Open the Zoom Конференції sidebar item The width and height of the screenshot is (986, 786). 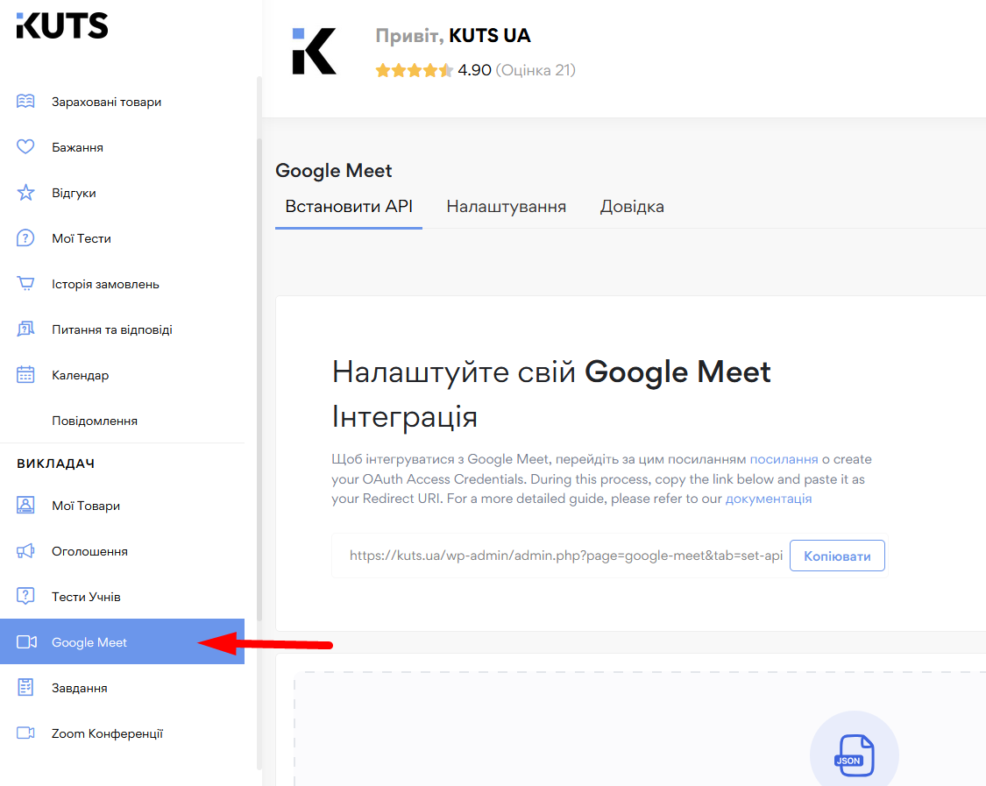107,733
